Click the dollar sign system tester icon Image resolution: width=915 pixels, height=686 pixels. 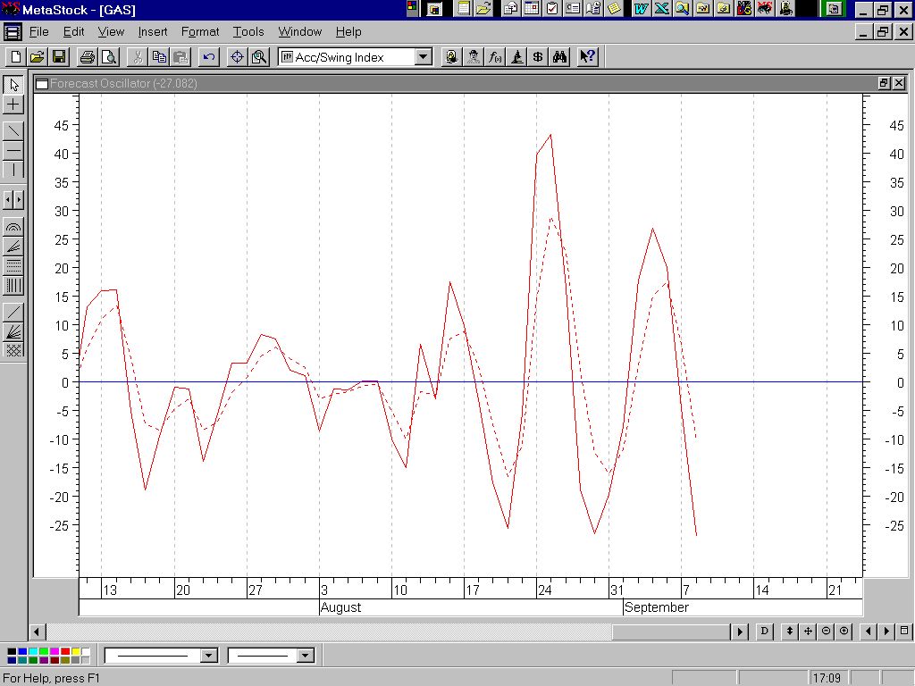(x=538, y=57)
